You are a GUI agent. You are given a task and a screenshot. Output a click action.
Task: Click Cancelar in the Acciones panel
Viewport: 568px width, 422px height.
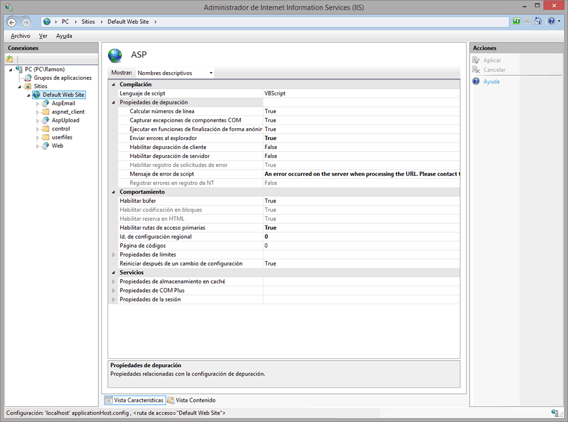tap(494, 70)
